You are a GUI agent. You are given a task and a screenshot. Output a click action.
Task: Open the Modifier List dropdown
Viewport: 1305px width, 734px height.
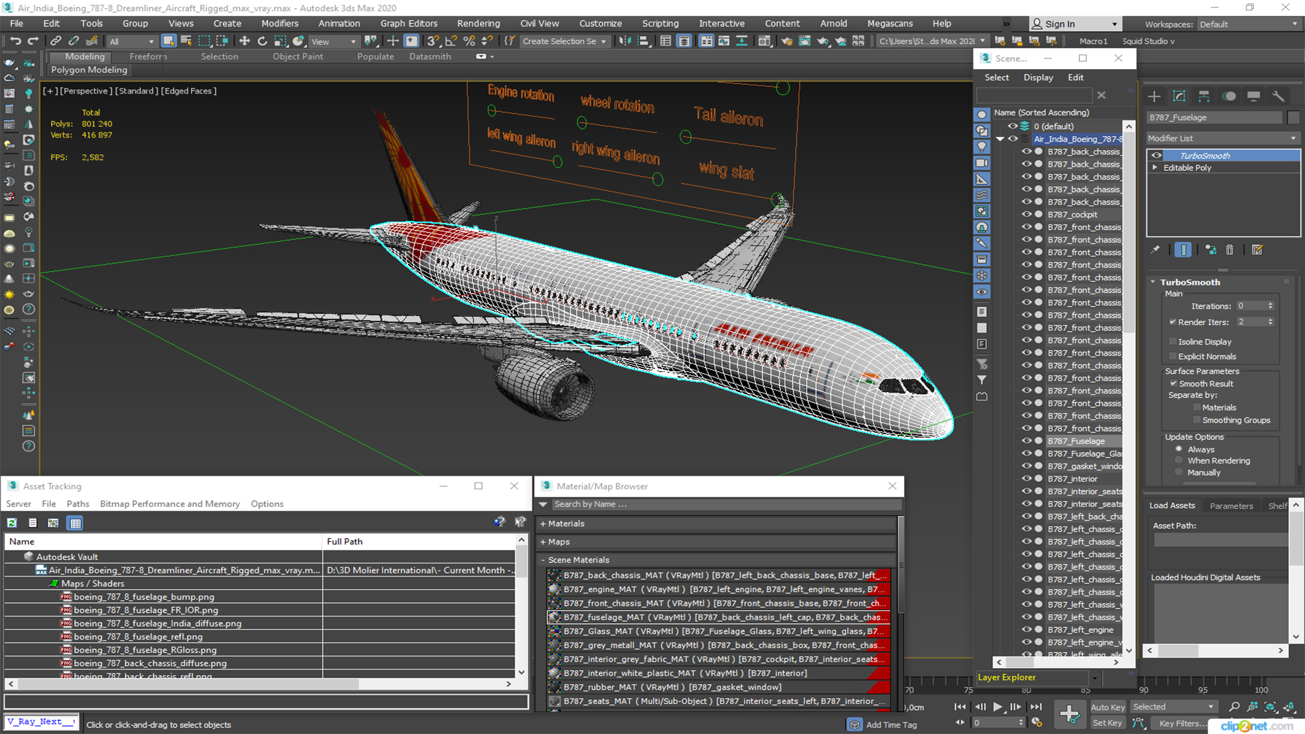(1222, 138)
